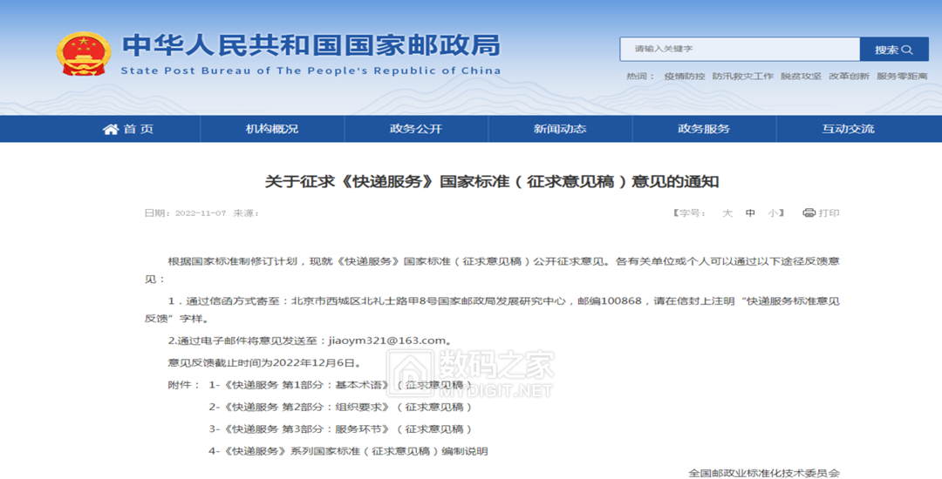Click hot topic link 疫情防控
The image size is (942, 479).
pos(684,77)
